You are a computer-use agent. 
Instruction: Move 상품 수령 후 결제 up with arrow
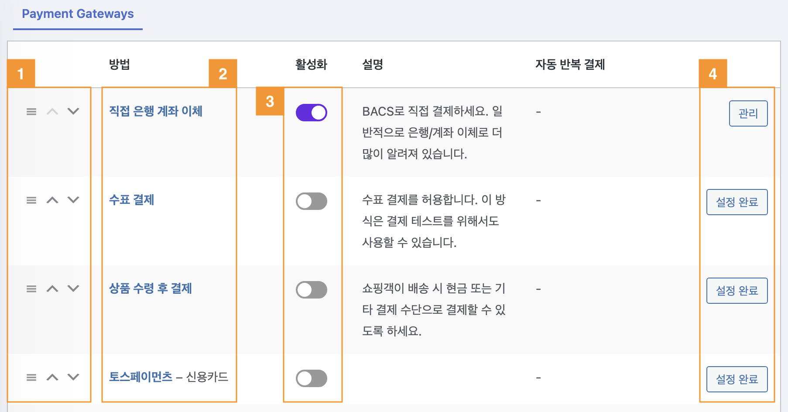tap(52, 289)
